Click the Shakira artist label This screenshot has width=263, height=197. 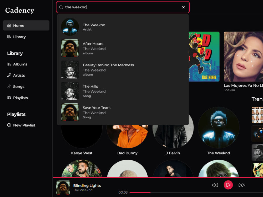[229, 90]
